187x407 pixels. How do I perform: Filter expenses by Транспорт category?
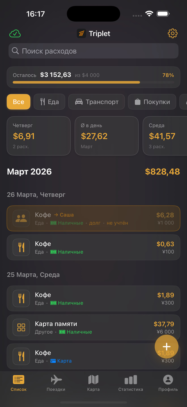(x=96, y=102)
